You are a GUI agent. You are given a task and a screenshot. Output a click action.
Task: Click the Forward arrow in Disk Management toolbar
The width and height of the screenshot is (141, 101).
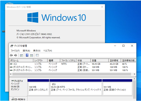(x=16, y=55)
